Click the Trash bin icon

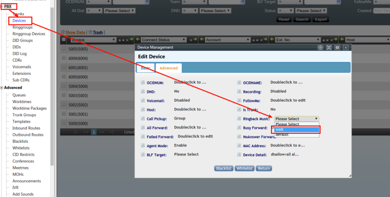(90, 32)
